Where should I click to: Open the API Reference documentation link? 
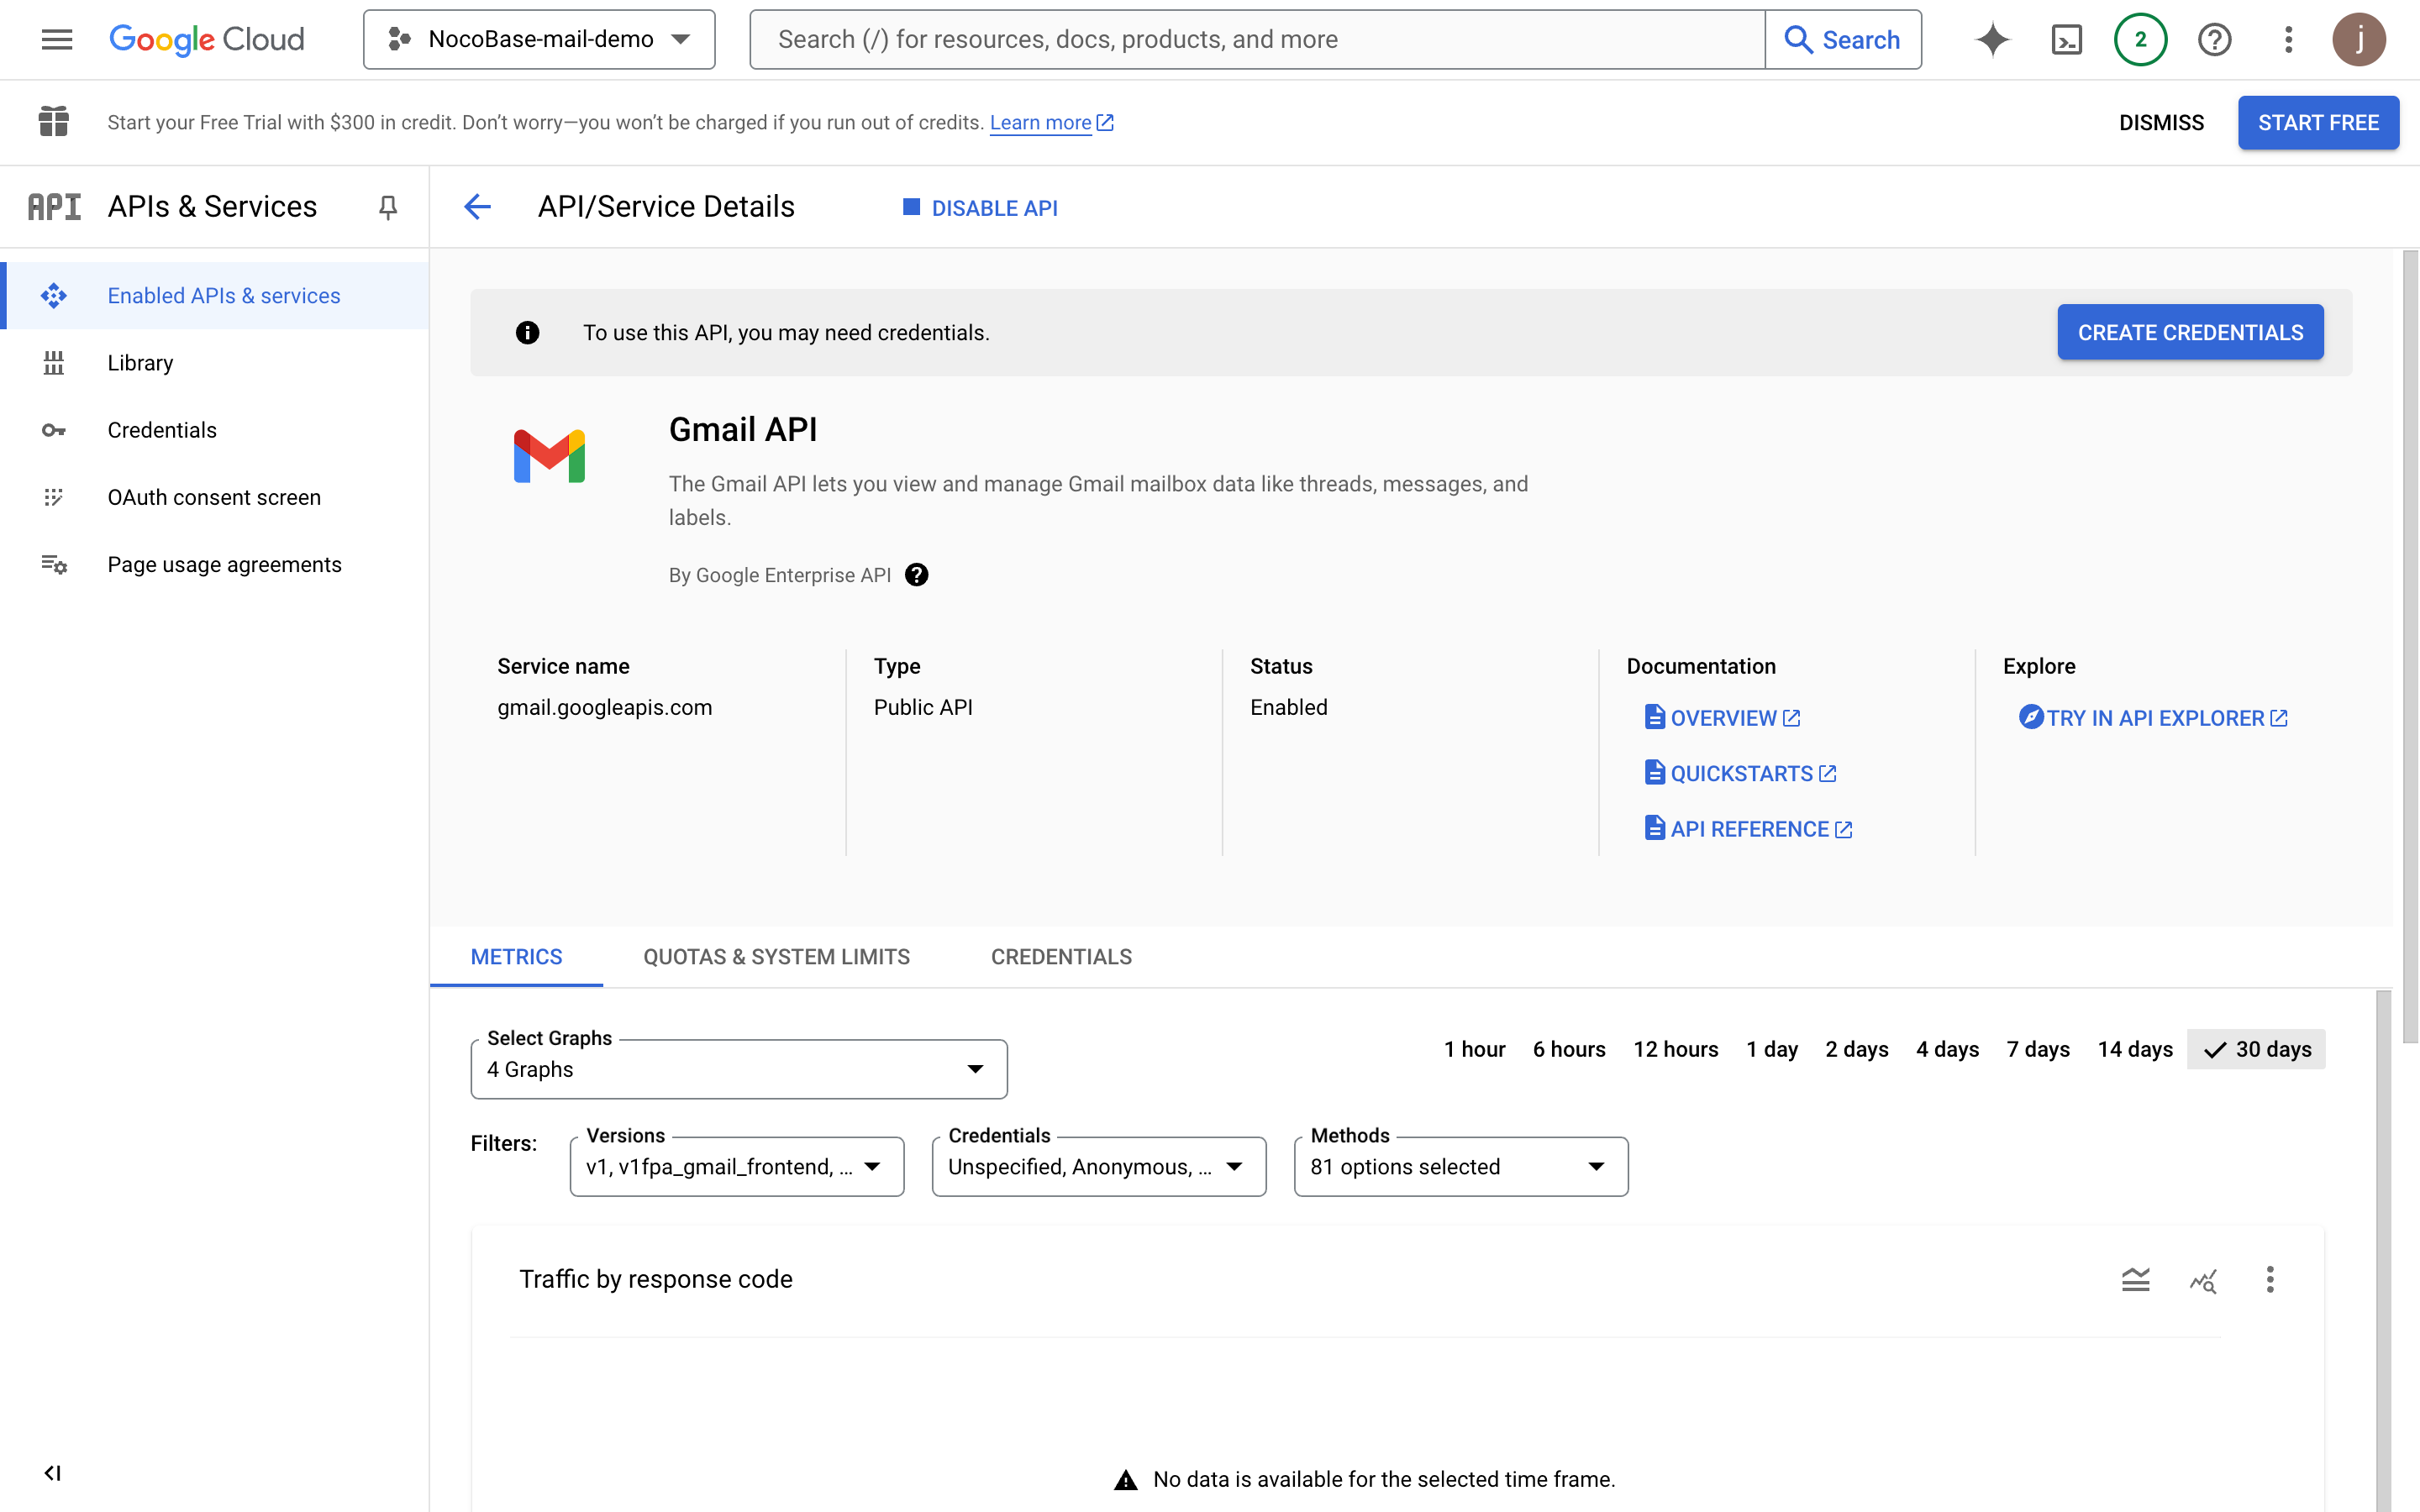tap(1749, 829)
